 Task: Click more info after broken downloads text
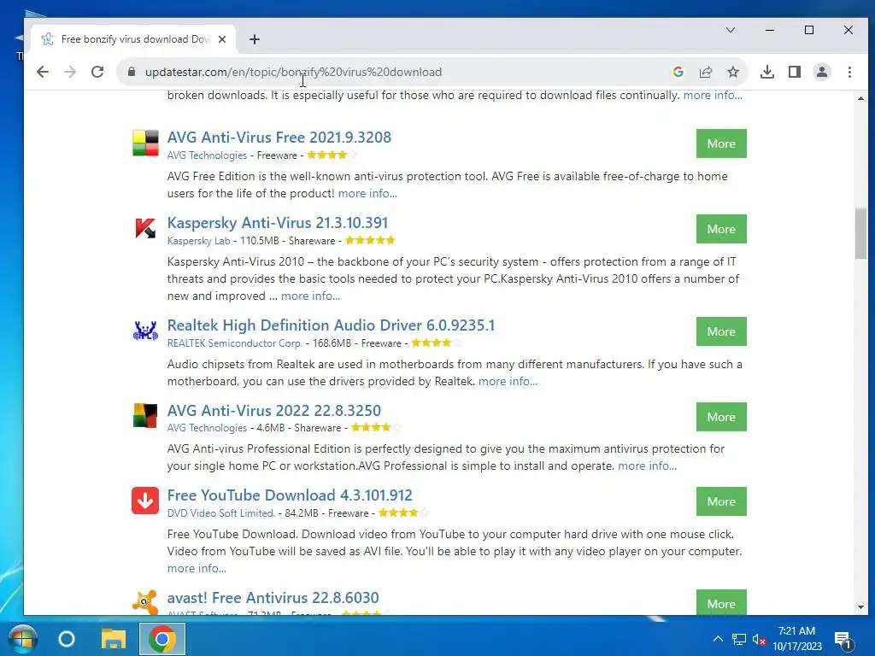(713, 96)
